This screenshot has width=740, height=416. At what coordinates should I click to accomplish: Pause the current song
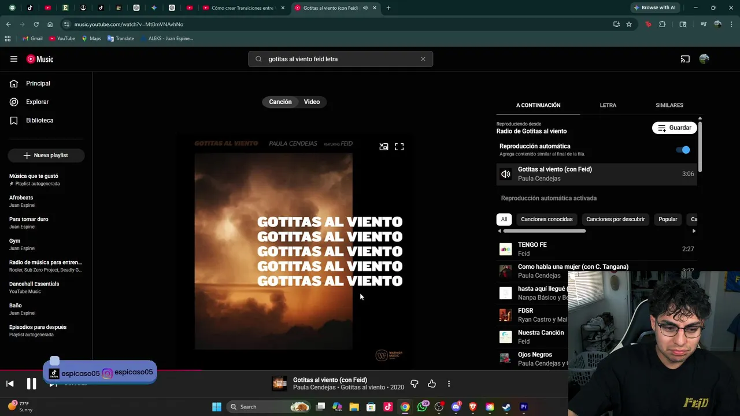(31, 384)
